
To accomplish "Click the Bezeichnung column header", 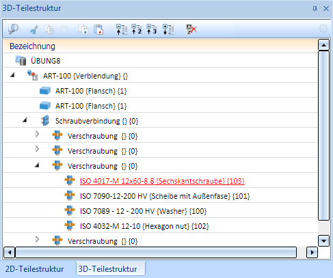I will 161,46.
